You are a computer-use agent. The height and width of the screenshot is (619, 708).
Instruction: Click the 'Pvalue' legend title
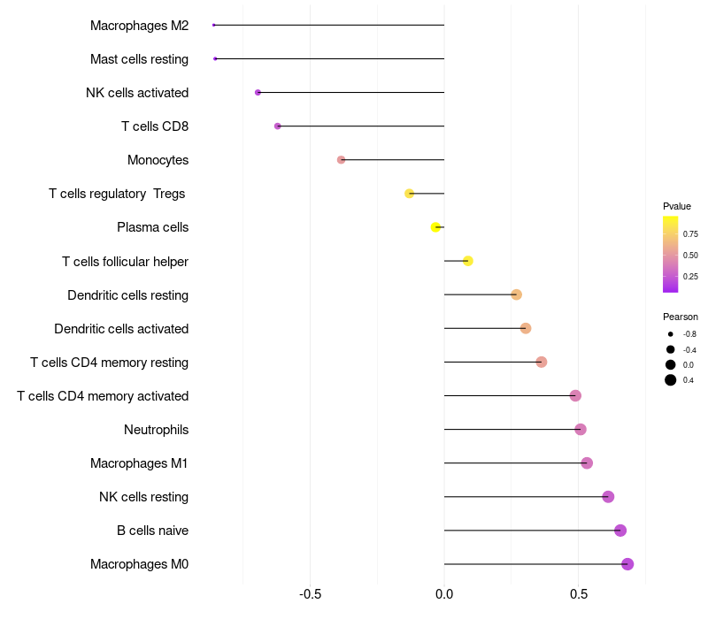tap(677, 206)
